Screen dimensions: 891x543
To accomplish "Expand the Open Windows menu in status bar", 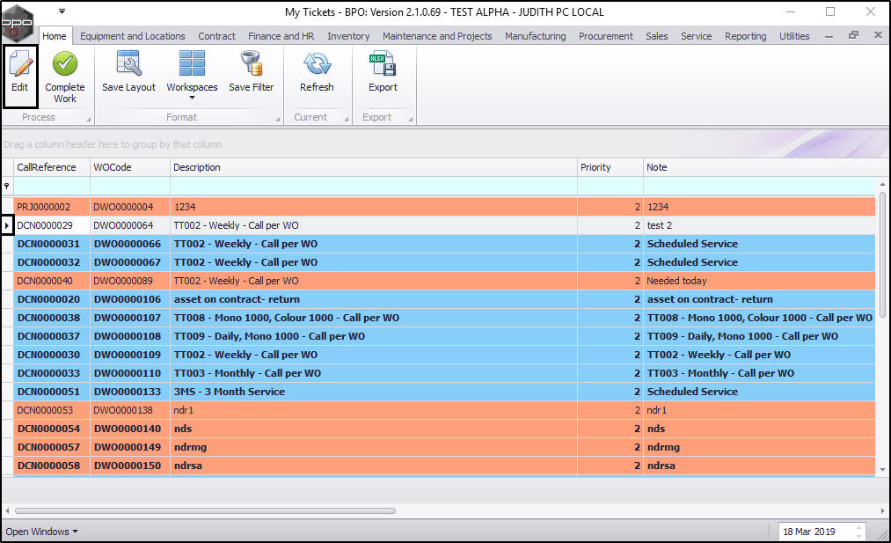I will (41, 532).
